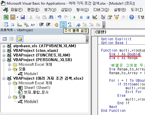Click the Complete Word icon

33,25
